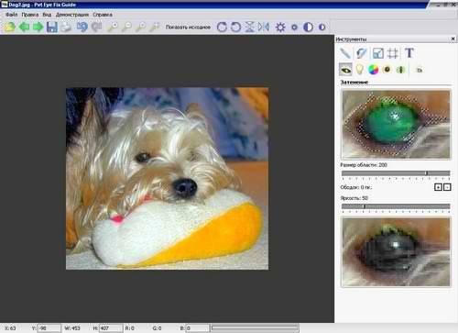This screenshot has height=333, width=458.
Task: Click the Показать исходное button
Action: tap(188, 28)
